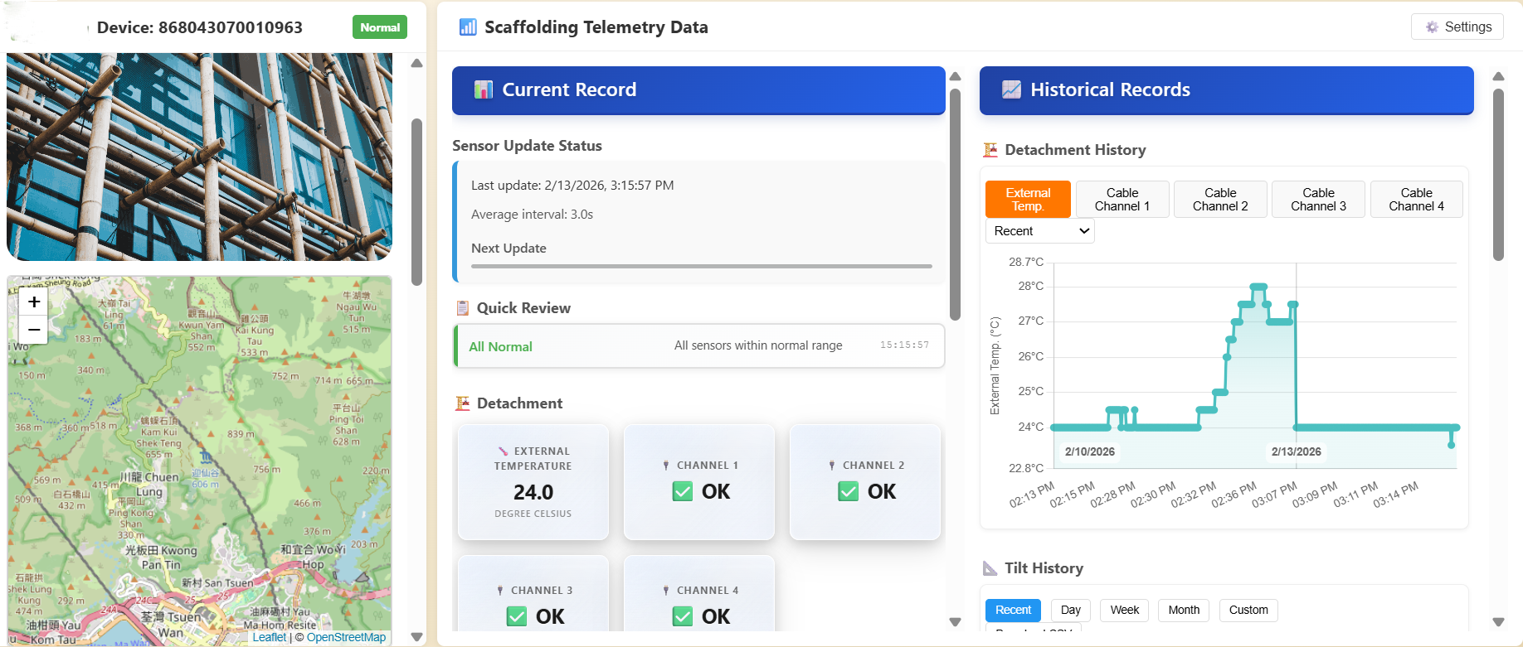Click the Current Record header icon

(x=483, y=89)
